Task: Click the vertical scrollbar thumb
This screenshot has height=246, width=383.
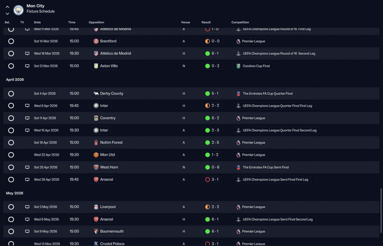Action: 381,210
